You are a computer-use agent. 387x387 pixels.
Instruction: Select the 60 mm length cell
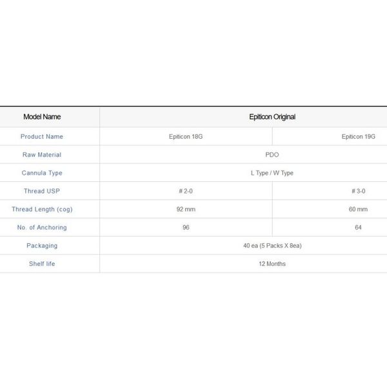358,209
